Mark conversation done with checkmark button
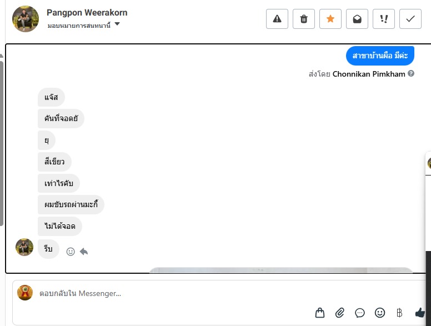This screenshot has height=326, width=431. (410, 19)
